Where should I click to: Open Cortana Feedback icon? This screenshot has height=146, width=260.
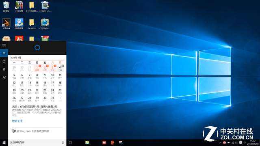coord(4,77)
